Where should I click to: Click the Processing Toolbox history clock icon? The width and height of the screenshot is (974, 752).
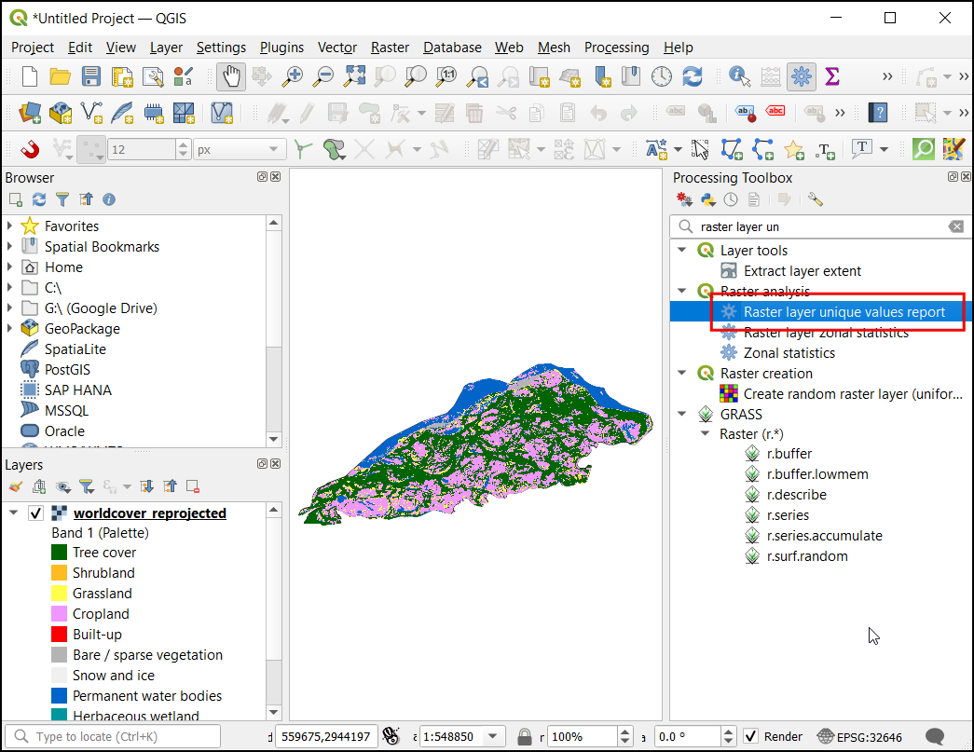point(732,199)
